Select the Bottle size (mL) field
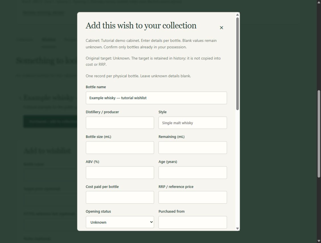 click(x=120, y=147)
